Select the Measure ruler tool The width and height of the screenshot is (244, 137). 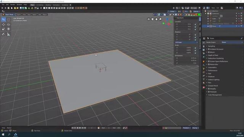click(x=8, y=34)
